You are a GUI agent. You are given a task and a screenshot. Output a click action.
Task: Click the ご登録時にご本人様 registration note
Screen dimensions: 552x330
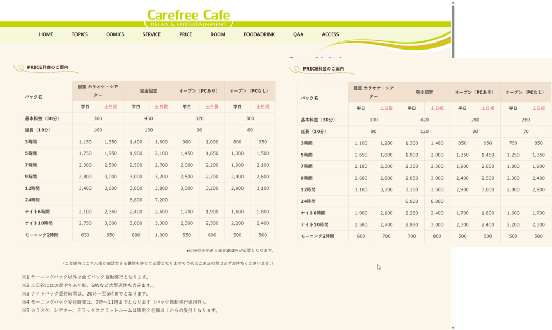[x=168, y=263]
